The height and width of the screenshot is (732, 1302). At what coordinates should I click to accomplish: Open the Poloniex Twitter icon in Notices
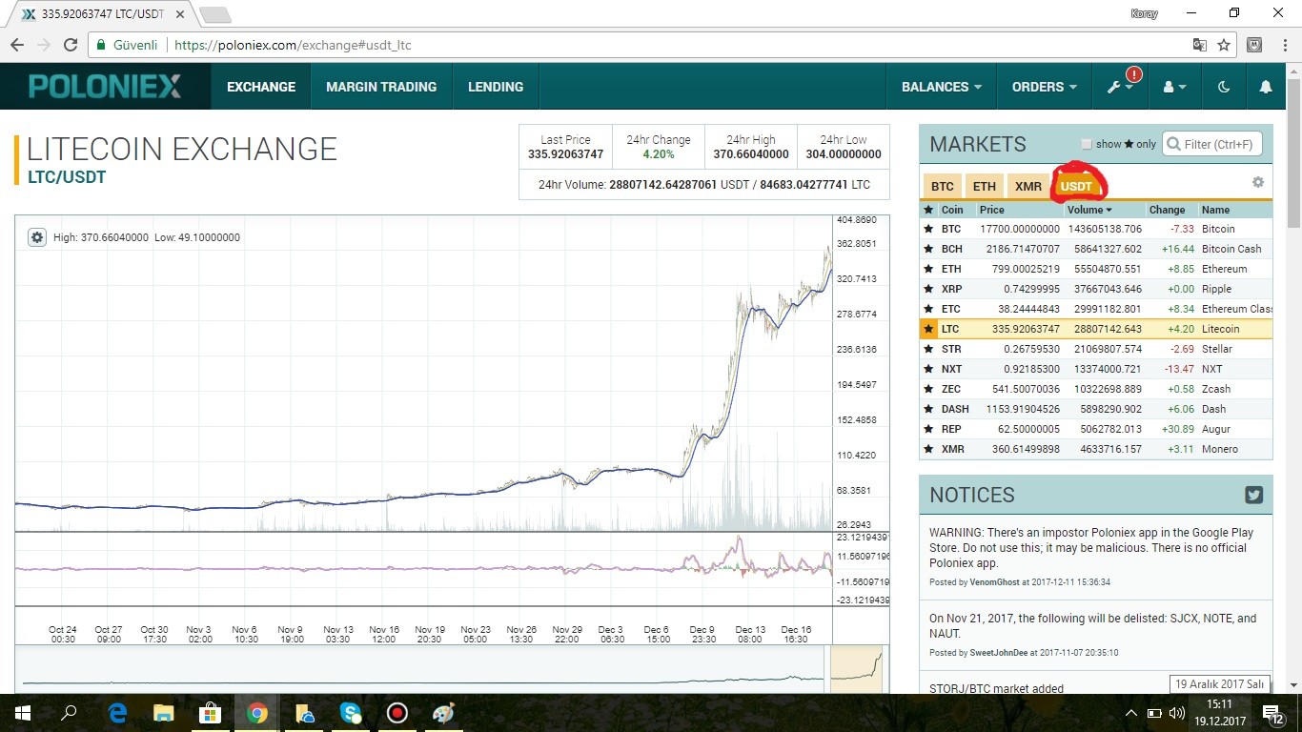[x=1253, y=495]
